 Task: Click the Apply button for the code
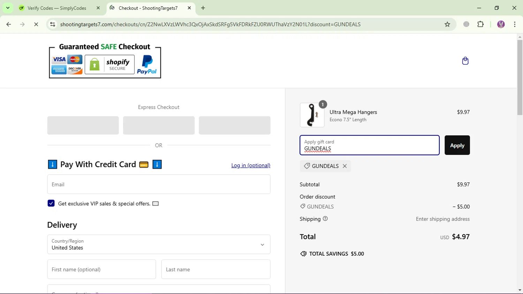(457, 145)
